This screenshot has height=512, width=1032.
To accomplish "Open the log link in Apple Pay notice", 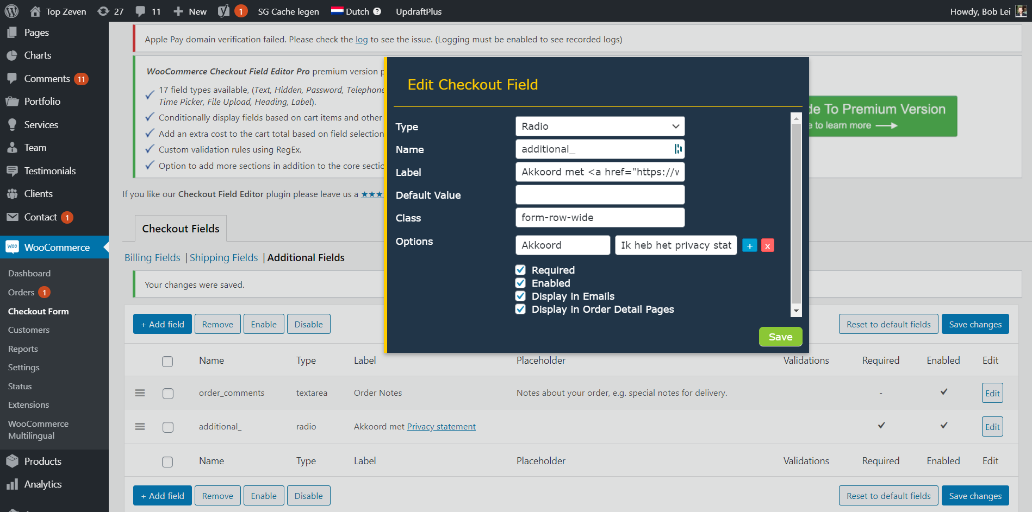I will (362, 39).
